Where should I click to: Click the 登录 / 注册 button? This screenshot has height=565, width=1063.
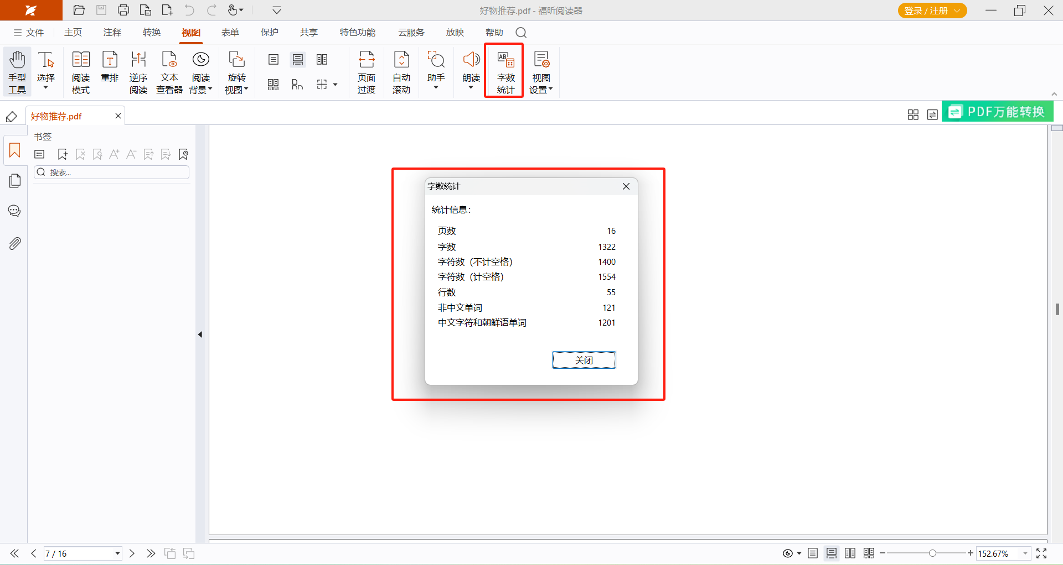click(932, 11)
